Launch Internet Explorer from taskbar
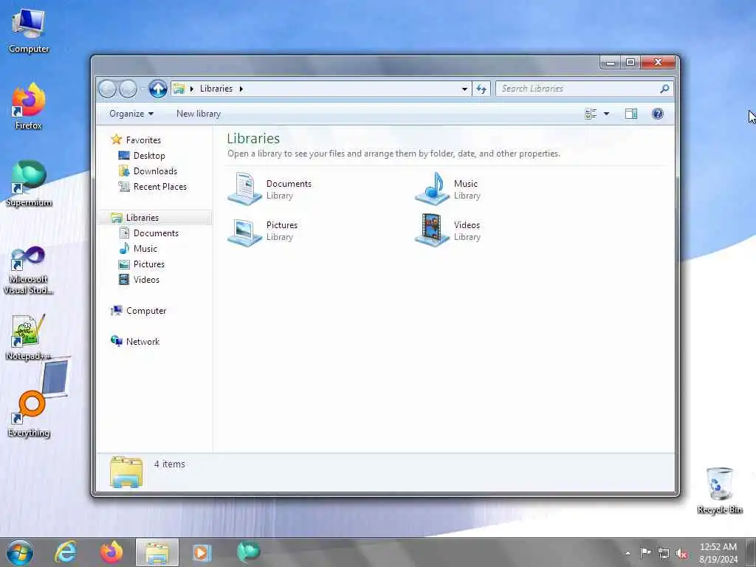Viewport: 756px width, 567px height. click(x=66, y=552)
